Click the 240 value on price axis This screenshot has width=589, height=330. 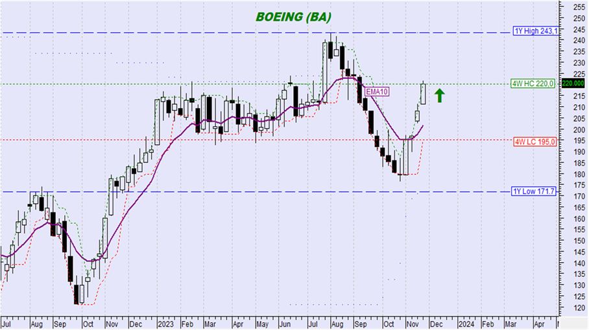tap(579, 41)
